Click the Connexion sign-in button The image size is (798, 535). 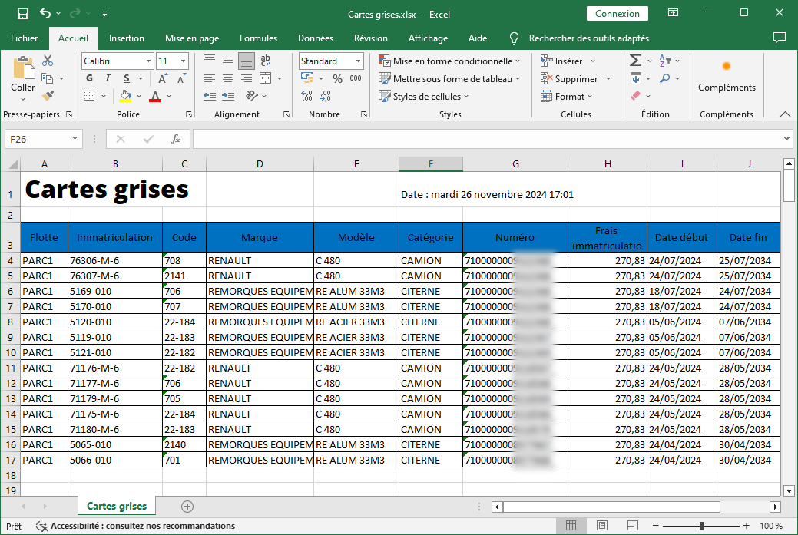[x=618, y=13]
